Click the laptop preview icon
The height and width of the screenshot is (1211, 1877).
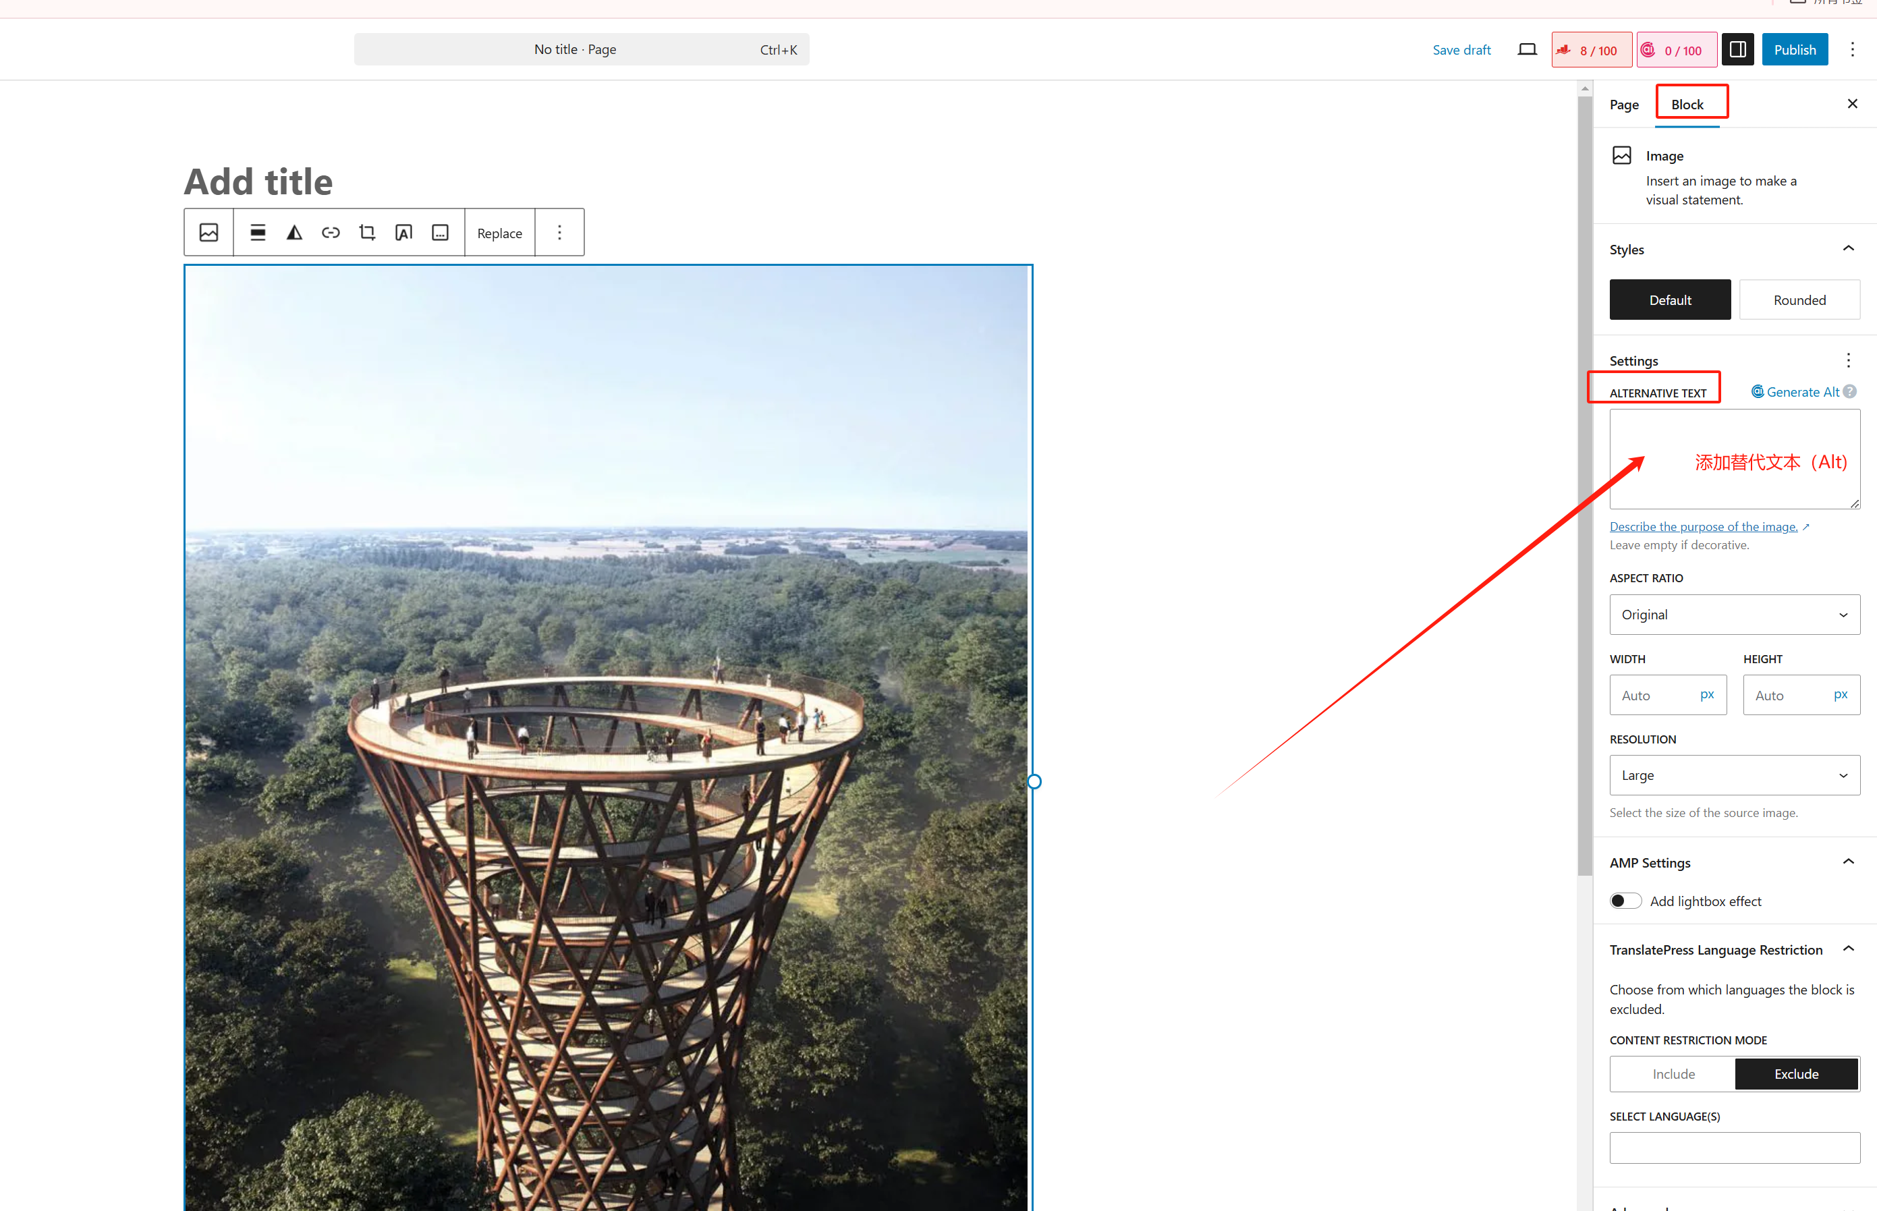click(x=1526, y=49)
